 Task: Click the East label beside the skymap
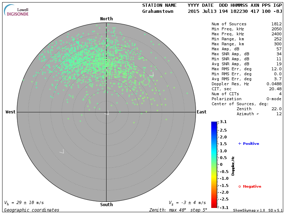(201, 112)
